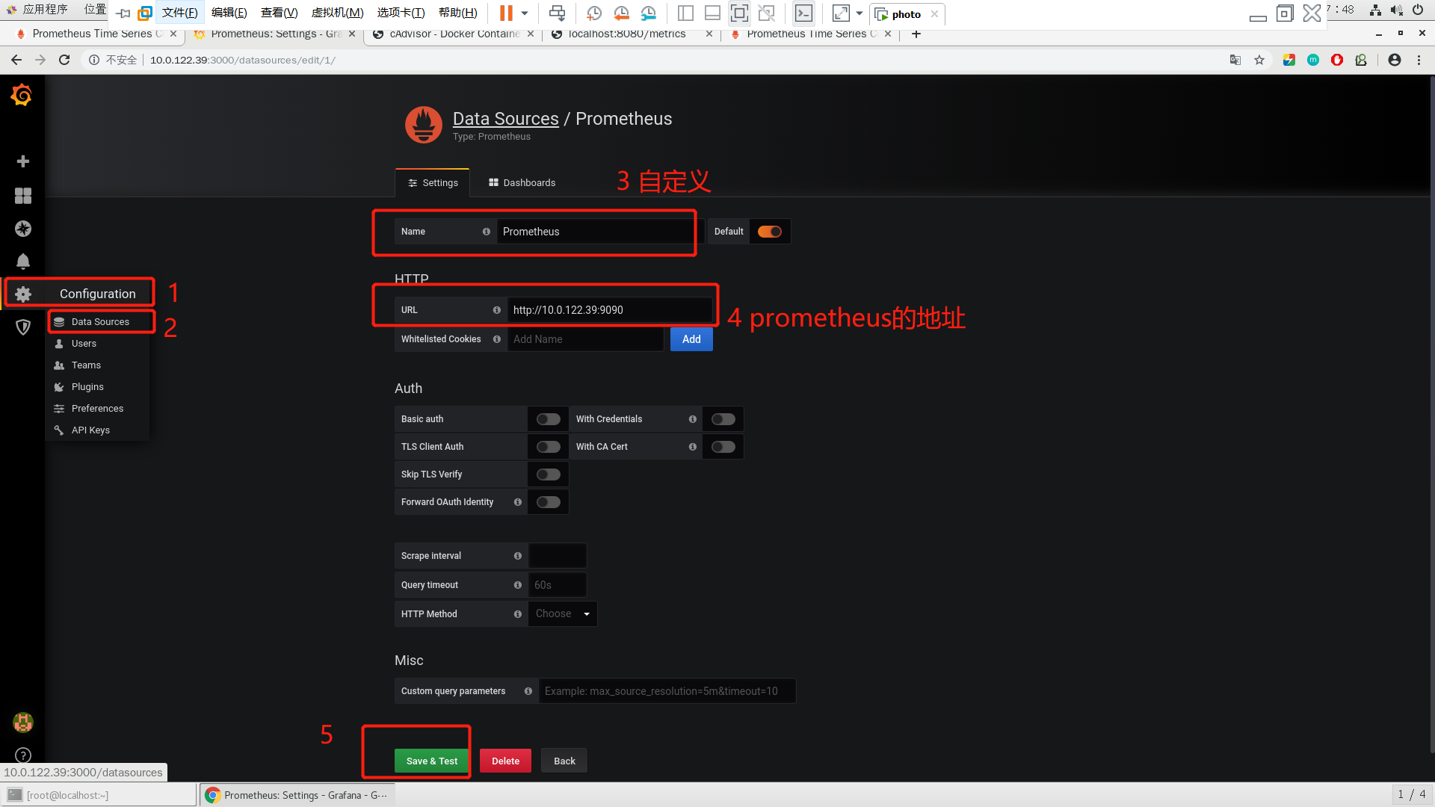Click the Data Sources breadcrumb link
The height and width of the screenshot is (807, 1435).
(505, 119)
